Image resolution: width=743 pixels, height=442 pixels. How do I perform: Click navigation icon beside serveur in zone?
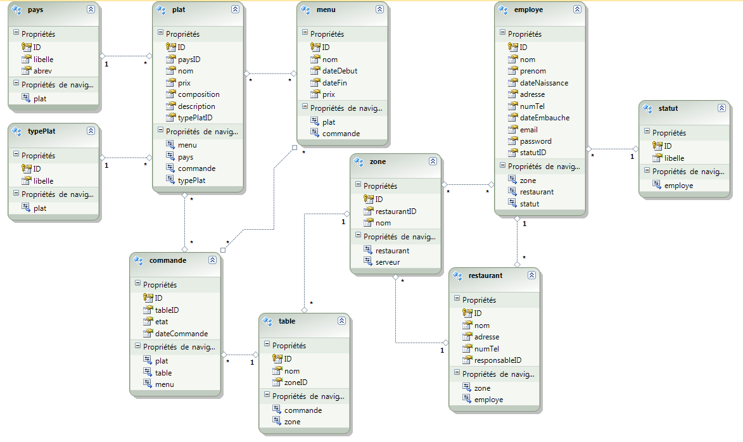pos(368,261)
